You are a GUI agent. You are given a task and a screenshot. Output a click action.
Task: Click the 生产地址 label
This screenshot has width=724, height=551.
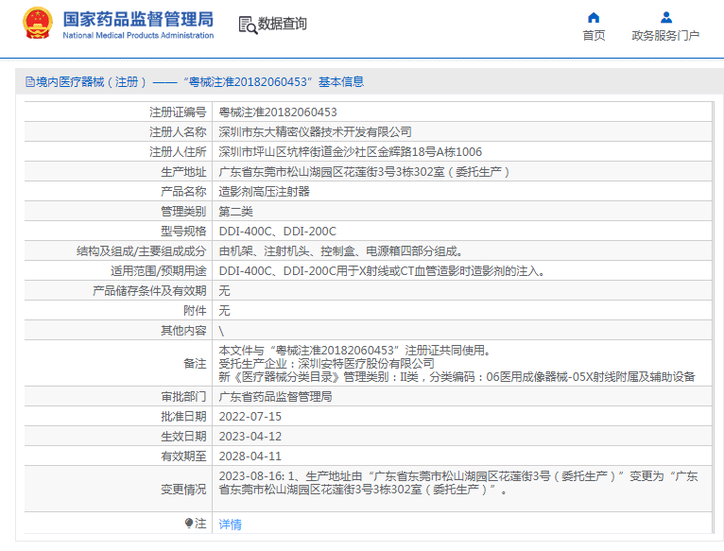pos(183,172)
